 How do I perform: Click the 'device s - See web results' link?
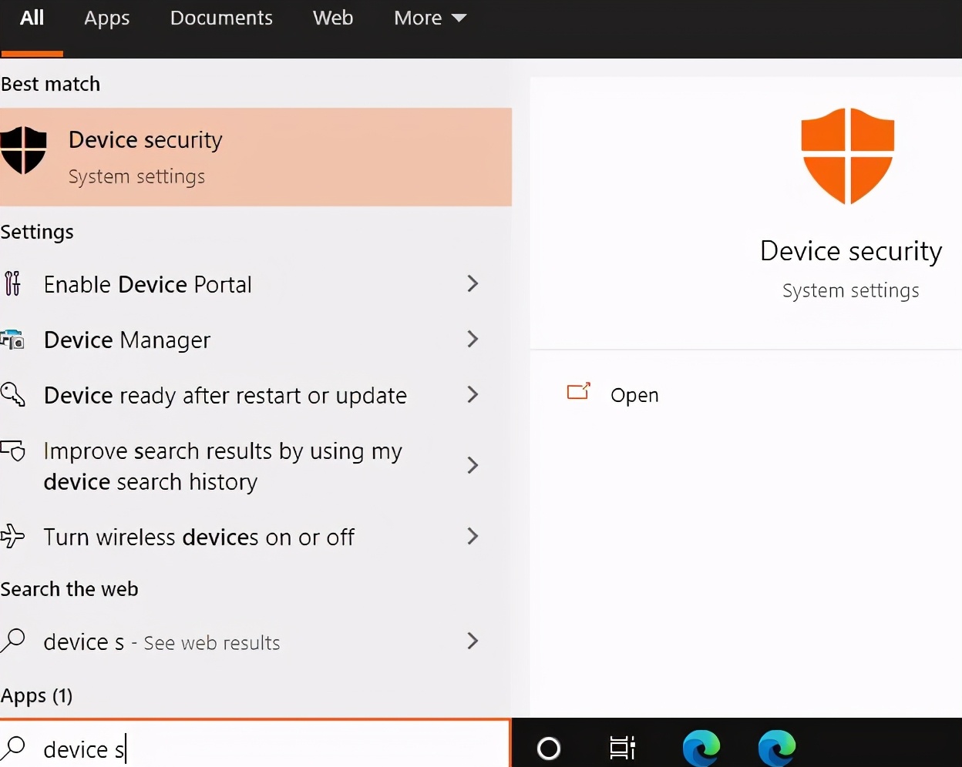pos(161,641)
